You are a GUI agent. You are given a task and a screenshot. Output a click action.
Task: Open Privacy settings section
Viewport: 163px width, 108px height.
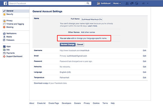[10, 21]
